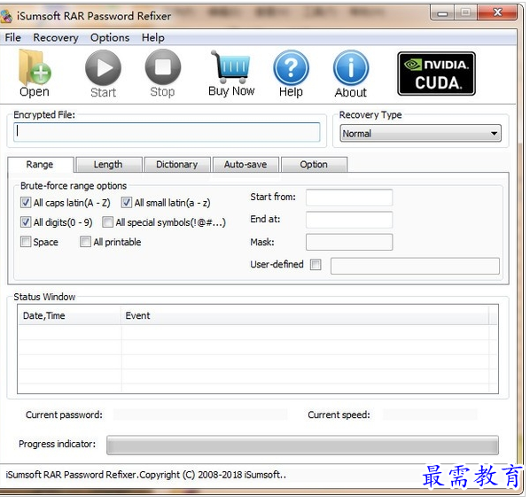The height and width of the screenshot is (504, 530).
Task: Expand the Recovery Type dropdown
Action: tap(494, 134)
